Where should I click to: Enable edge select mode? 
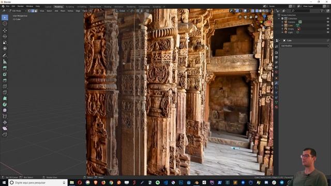pos(33,11)
